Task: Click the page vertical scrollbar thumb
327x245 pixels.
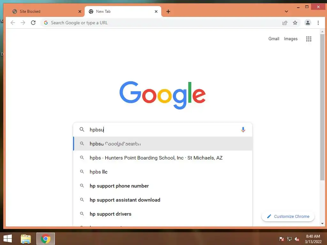Action: pos(322,107)
